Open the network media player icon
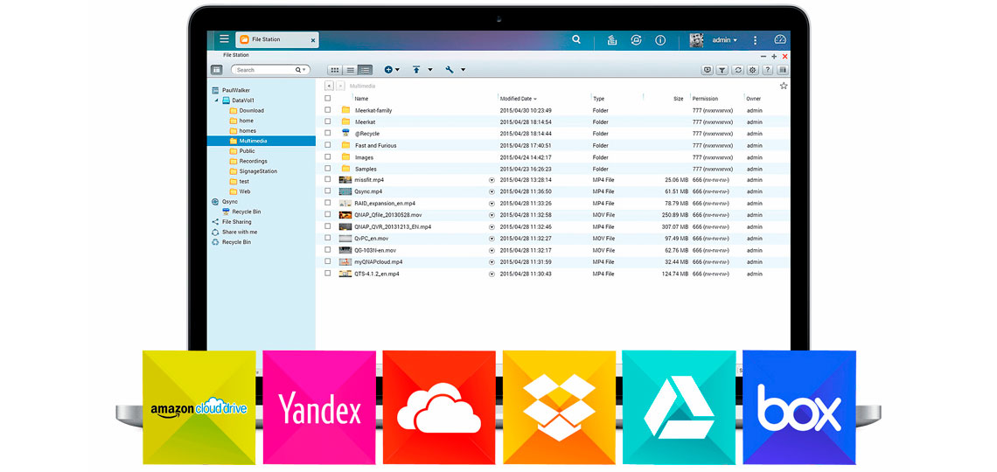 [x=707, y=70]
